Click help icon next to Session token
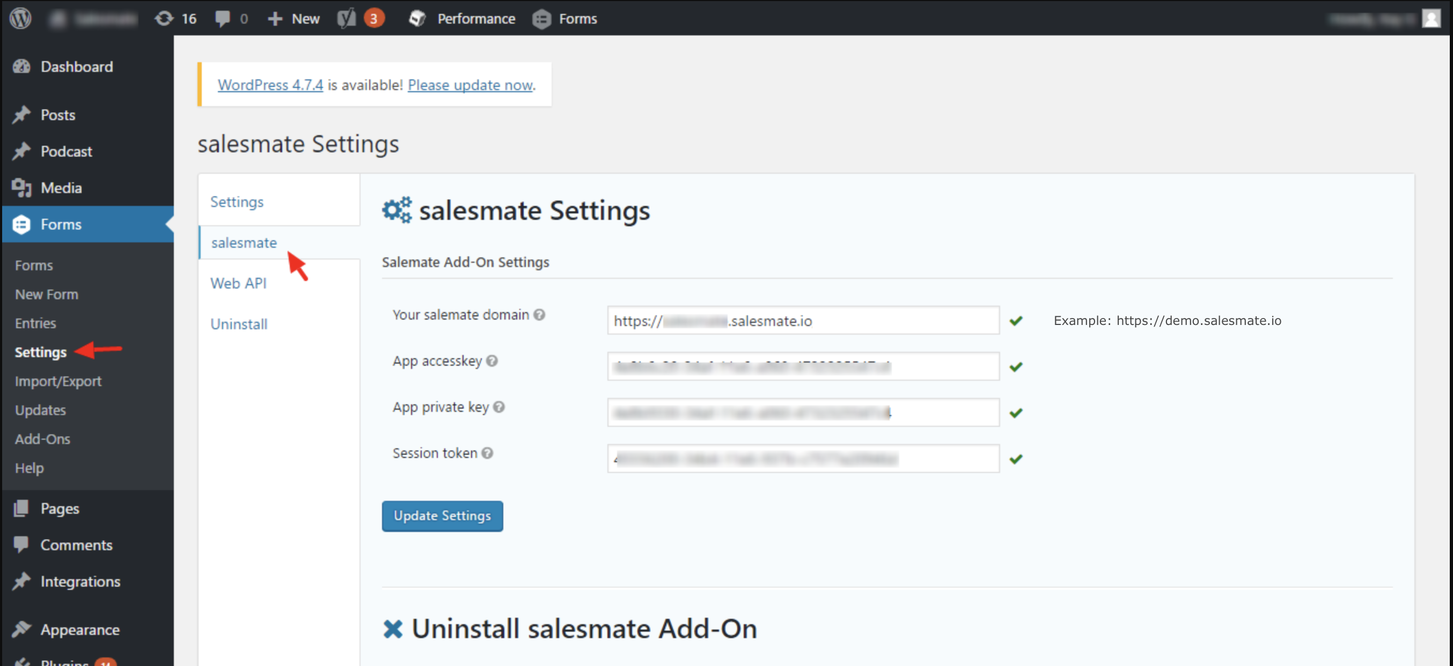This screenshot has width=1453, height=666. tap(487, 454)
